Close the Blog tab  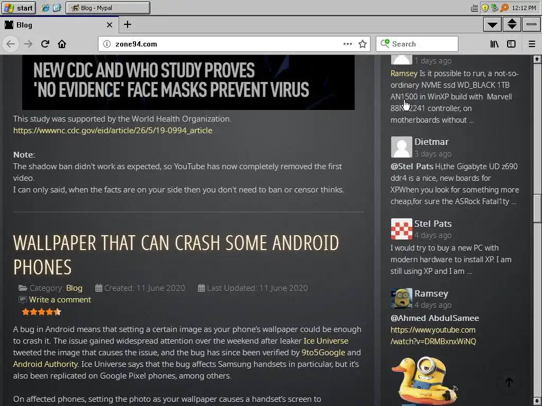click(x=110, y=25)
